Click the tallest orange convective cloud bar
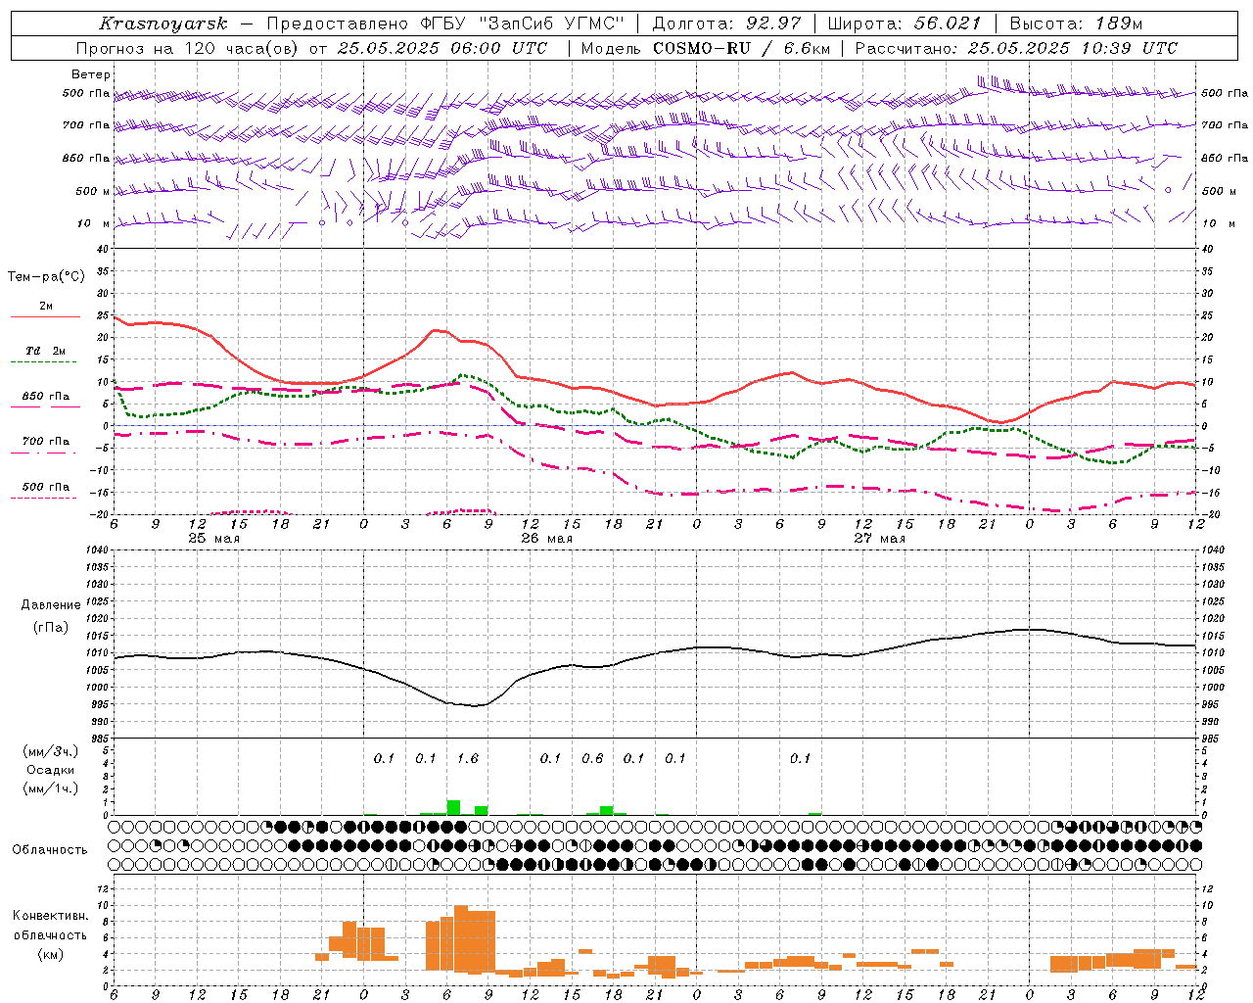1253x1003 pixels. pyautogui.click(x=461, y=938)
